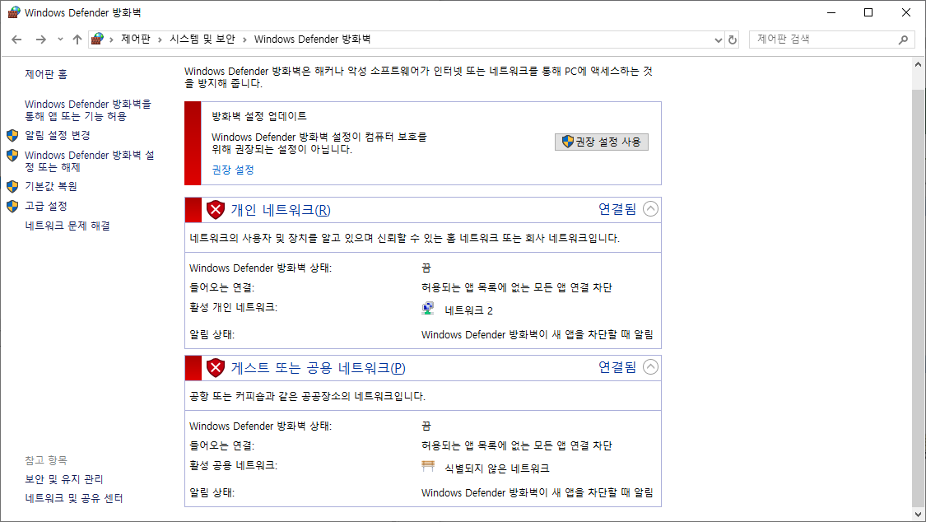Open address bar history dropdown
This screenshot has height=522, width=926.
[718, 40]
